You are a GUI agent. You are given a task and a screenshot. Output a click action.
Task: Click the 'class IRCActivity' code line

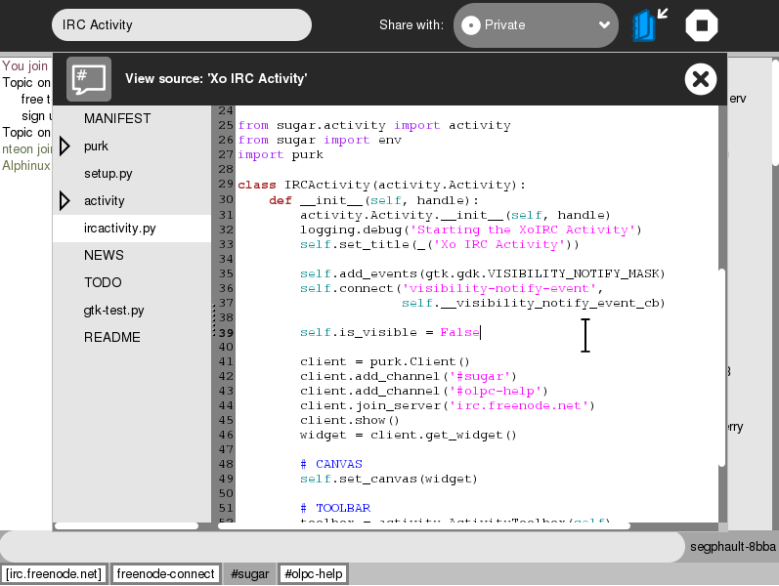(x=381, y=185)
